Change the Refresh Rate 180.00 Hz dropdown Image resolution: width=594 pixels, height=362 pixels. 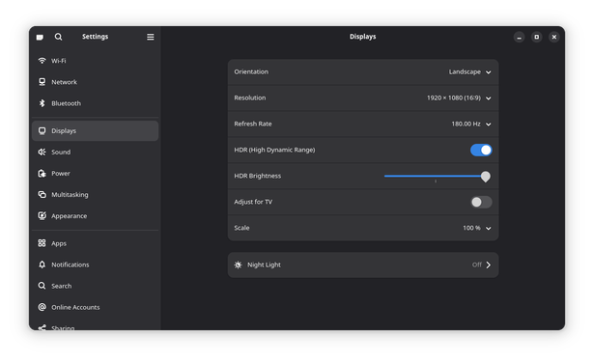click(471, 124)
